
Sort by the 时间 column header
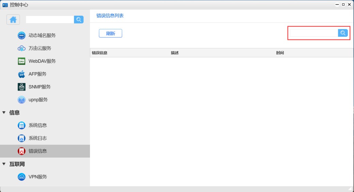[x=280, y=53]
